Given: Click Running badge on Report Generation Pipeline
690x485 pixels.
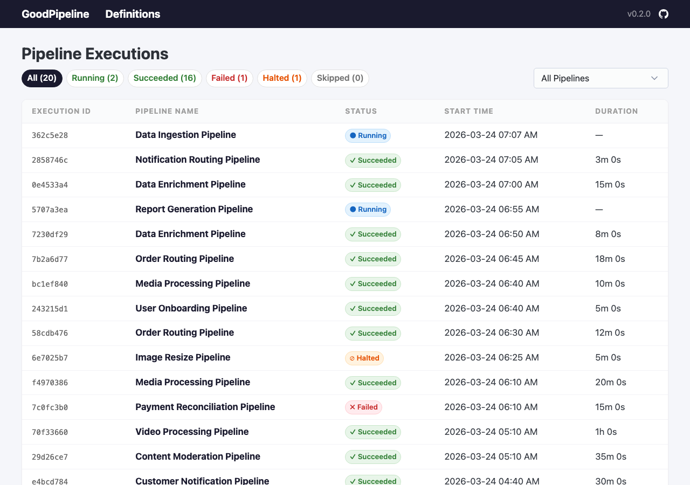Looking at the screenshot, I should pos(368,210).
